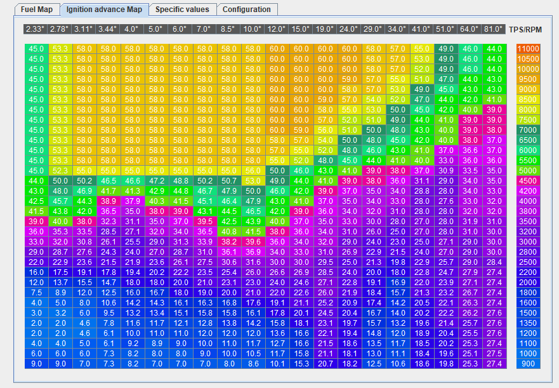This screenshot has height=388, width=559.
Task: Click the 12.0° TPS column header
Action: (x=277, y=29)
